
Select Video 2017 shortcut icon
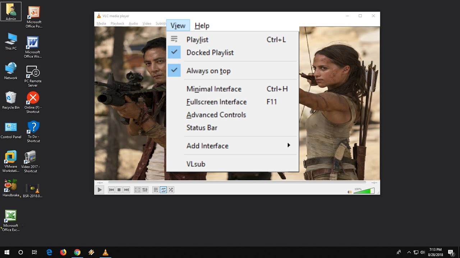[31, 162]
